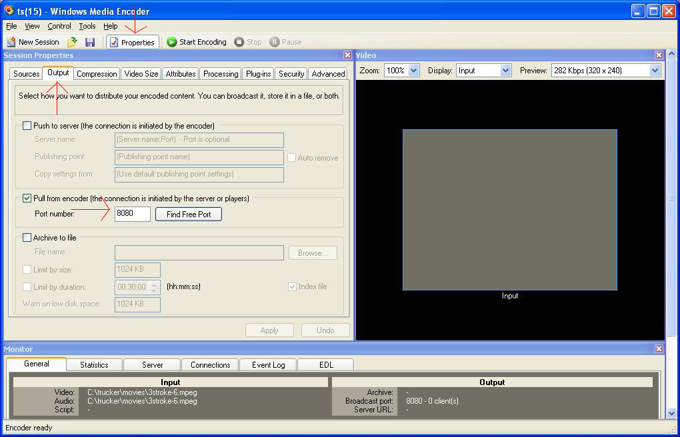
Task: Toggle the Index file checkbox
Action: click(x=292, y=286)
